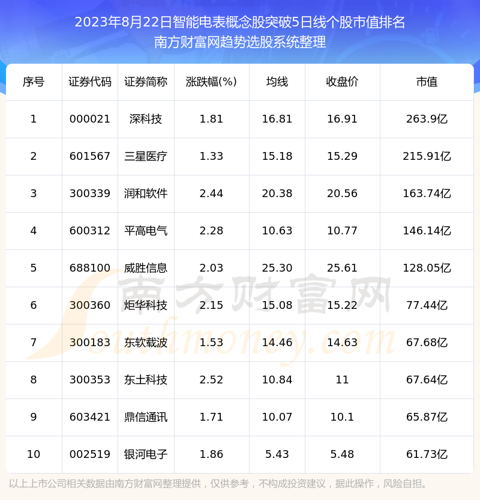Select stock name 鼎信通讯
Viewport: 480px width, 500px height.
click(x=146, y=418)
